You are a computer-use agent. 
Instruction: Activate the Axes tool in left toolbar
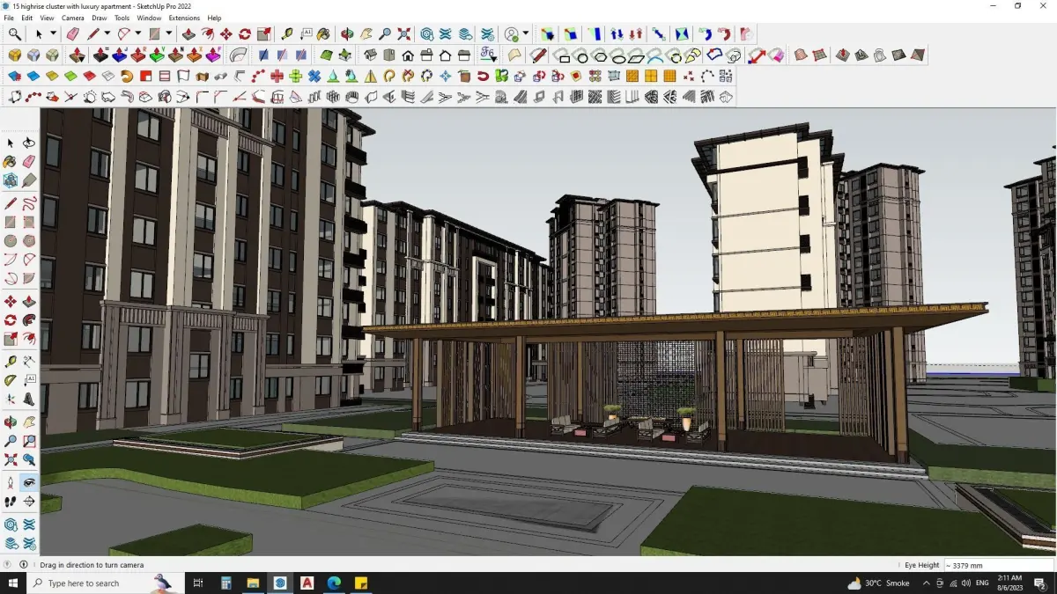(x=11, y=400)
